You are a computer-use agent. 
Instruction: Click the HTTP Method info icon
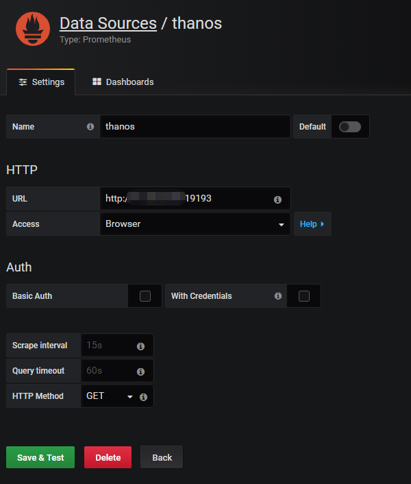(143, 397)
